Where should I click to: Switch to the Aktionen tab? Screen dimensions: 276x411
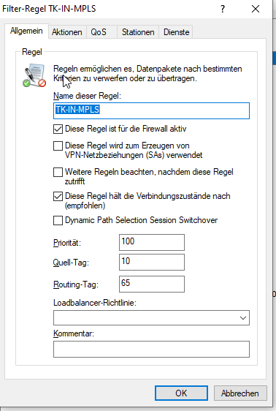pyautogui.click(x=67, y=32)
